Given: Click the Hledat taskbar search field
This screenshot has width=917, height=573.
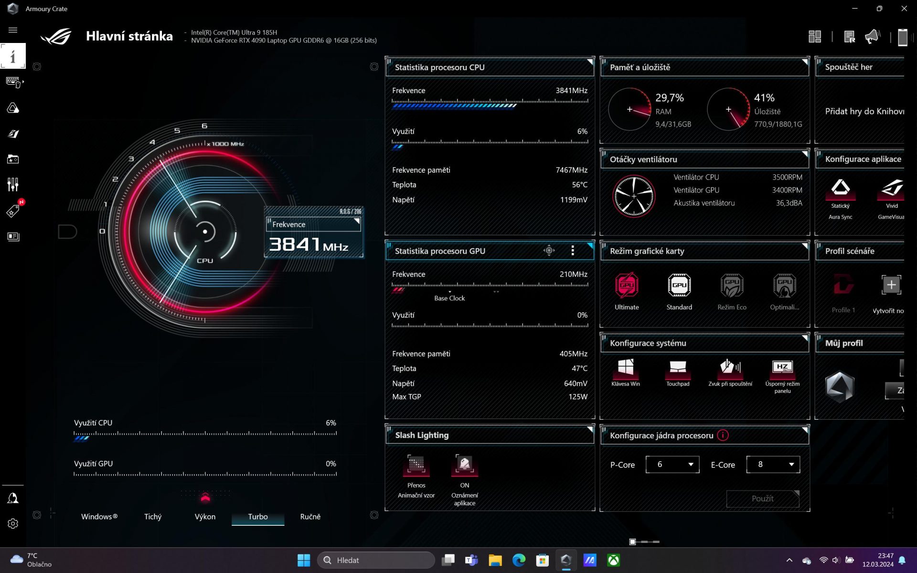Looking at the screenshot, I should pyautogui.click(x=376, y=560).
